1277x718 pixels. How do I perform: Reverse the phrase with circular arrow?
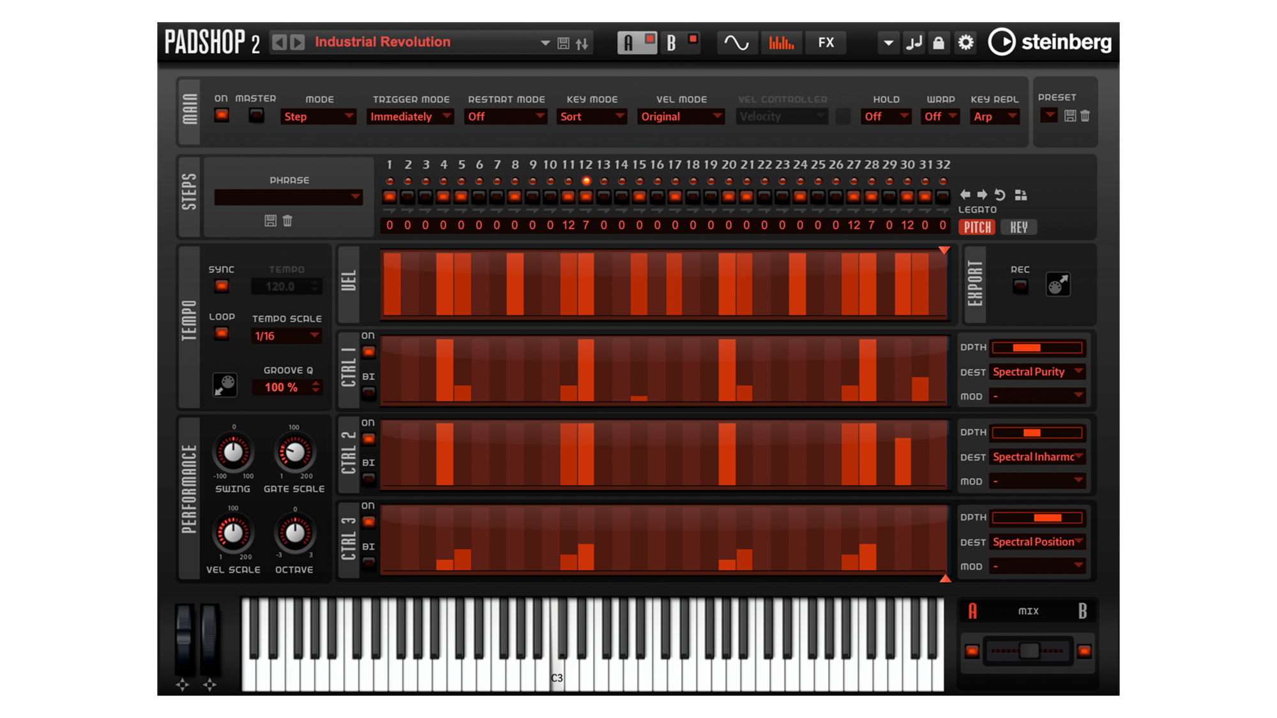[x=1000, y=195]
